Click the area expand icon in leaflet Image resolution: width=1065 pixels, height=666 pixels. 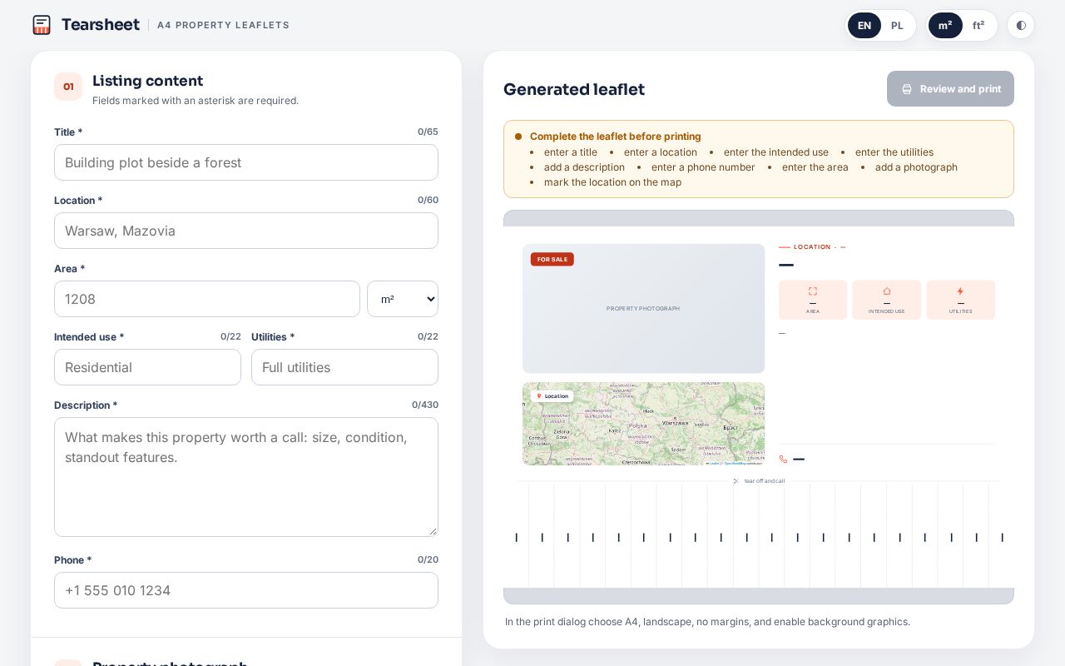[x=813, y=291]
